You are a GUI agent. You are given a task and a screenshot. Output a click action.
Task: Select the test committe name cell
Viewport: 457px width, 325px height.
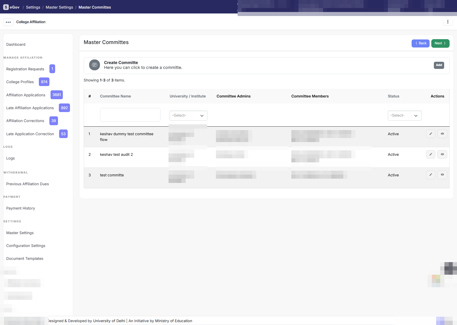pos(112,175)
